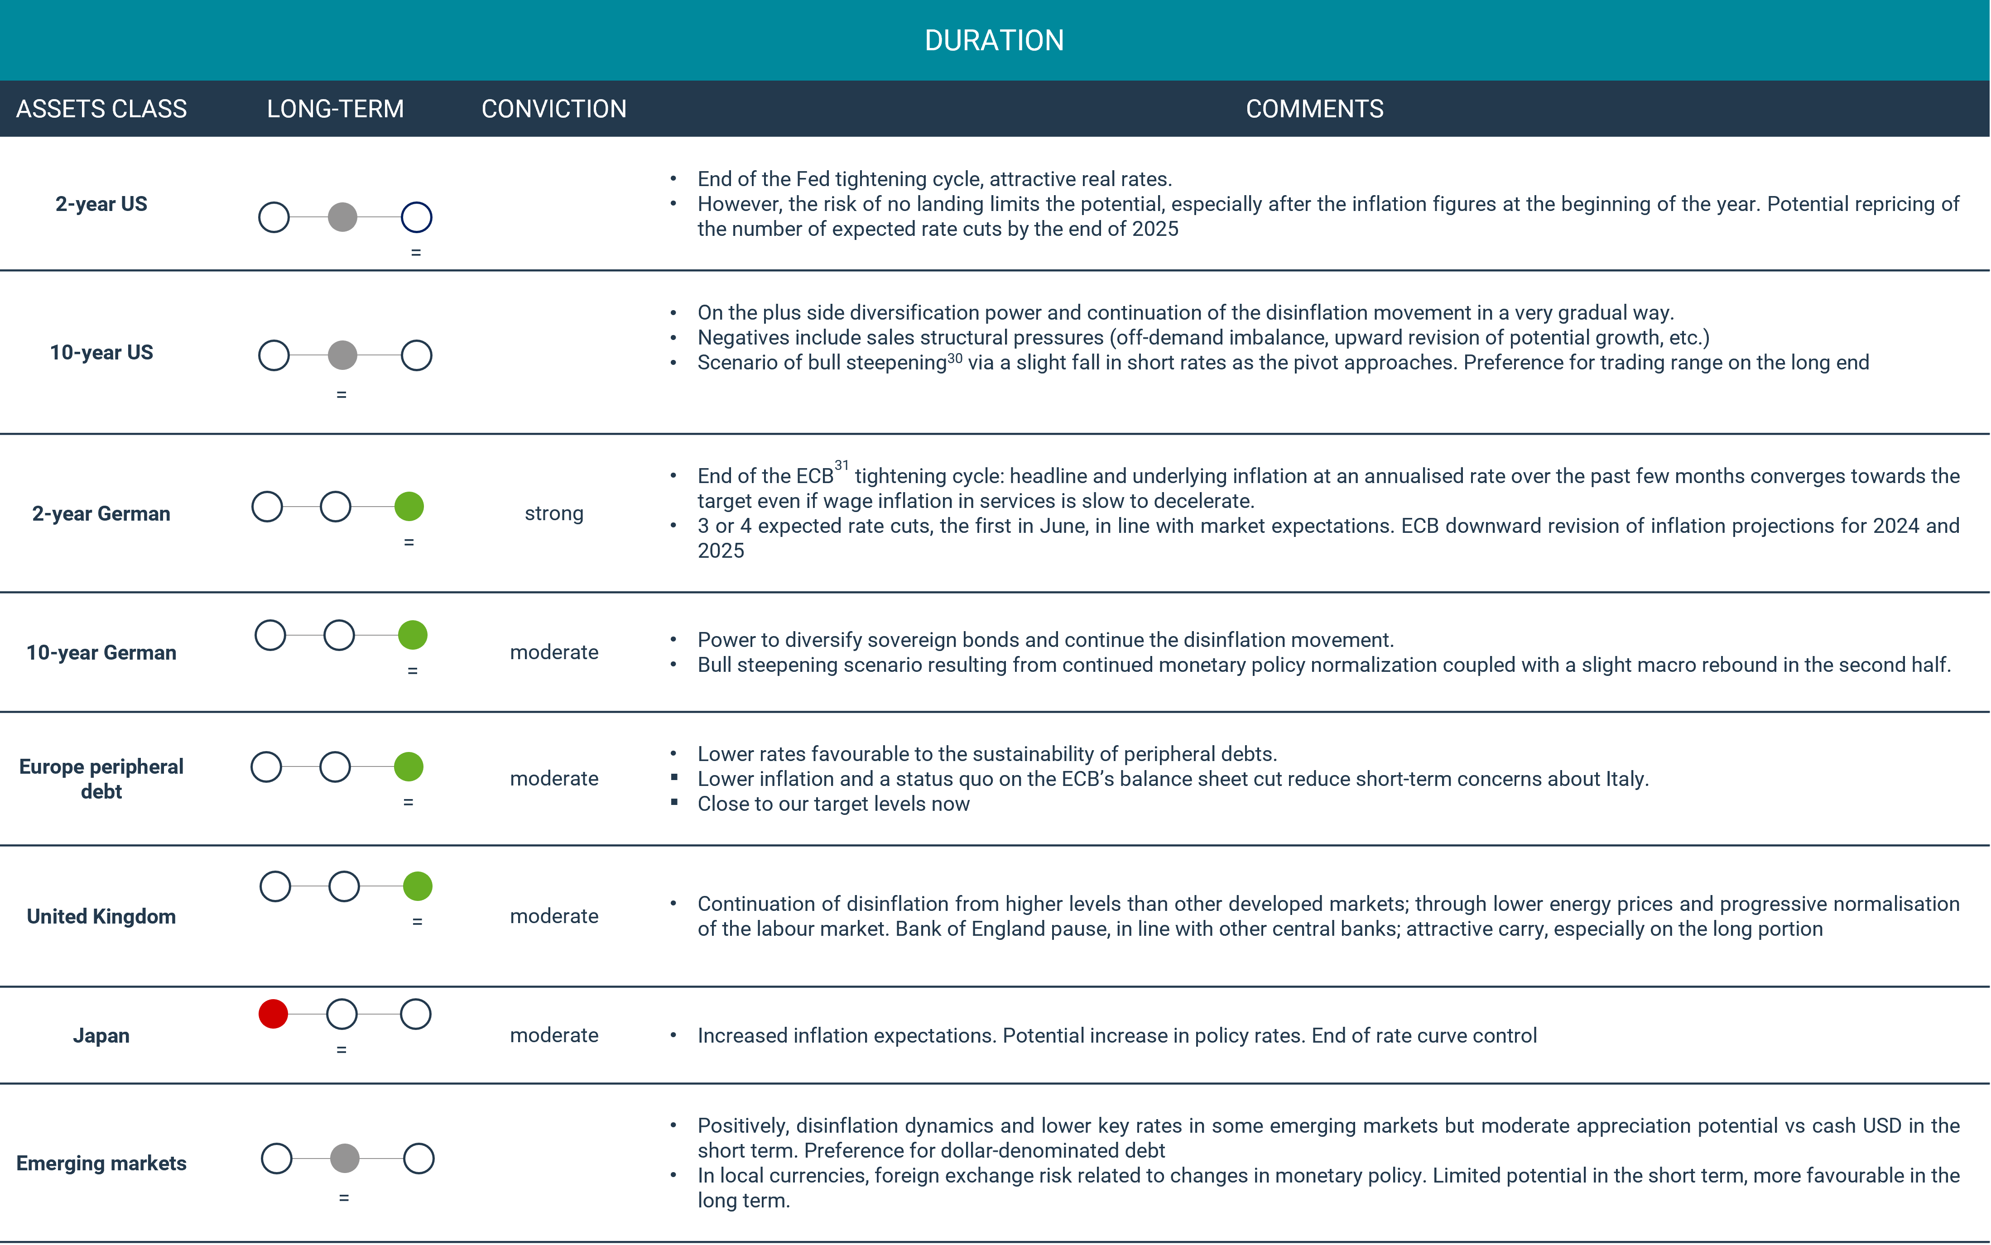Click left empty circle in Emerging markets row
This screenshot has height=1245, width=1991.
pyautogui.click(x=277, y=1159)
